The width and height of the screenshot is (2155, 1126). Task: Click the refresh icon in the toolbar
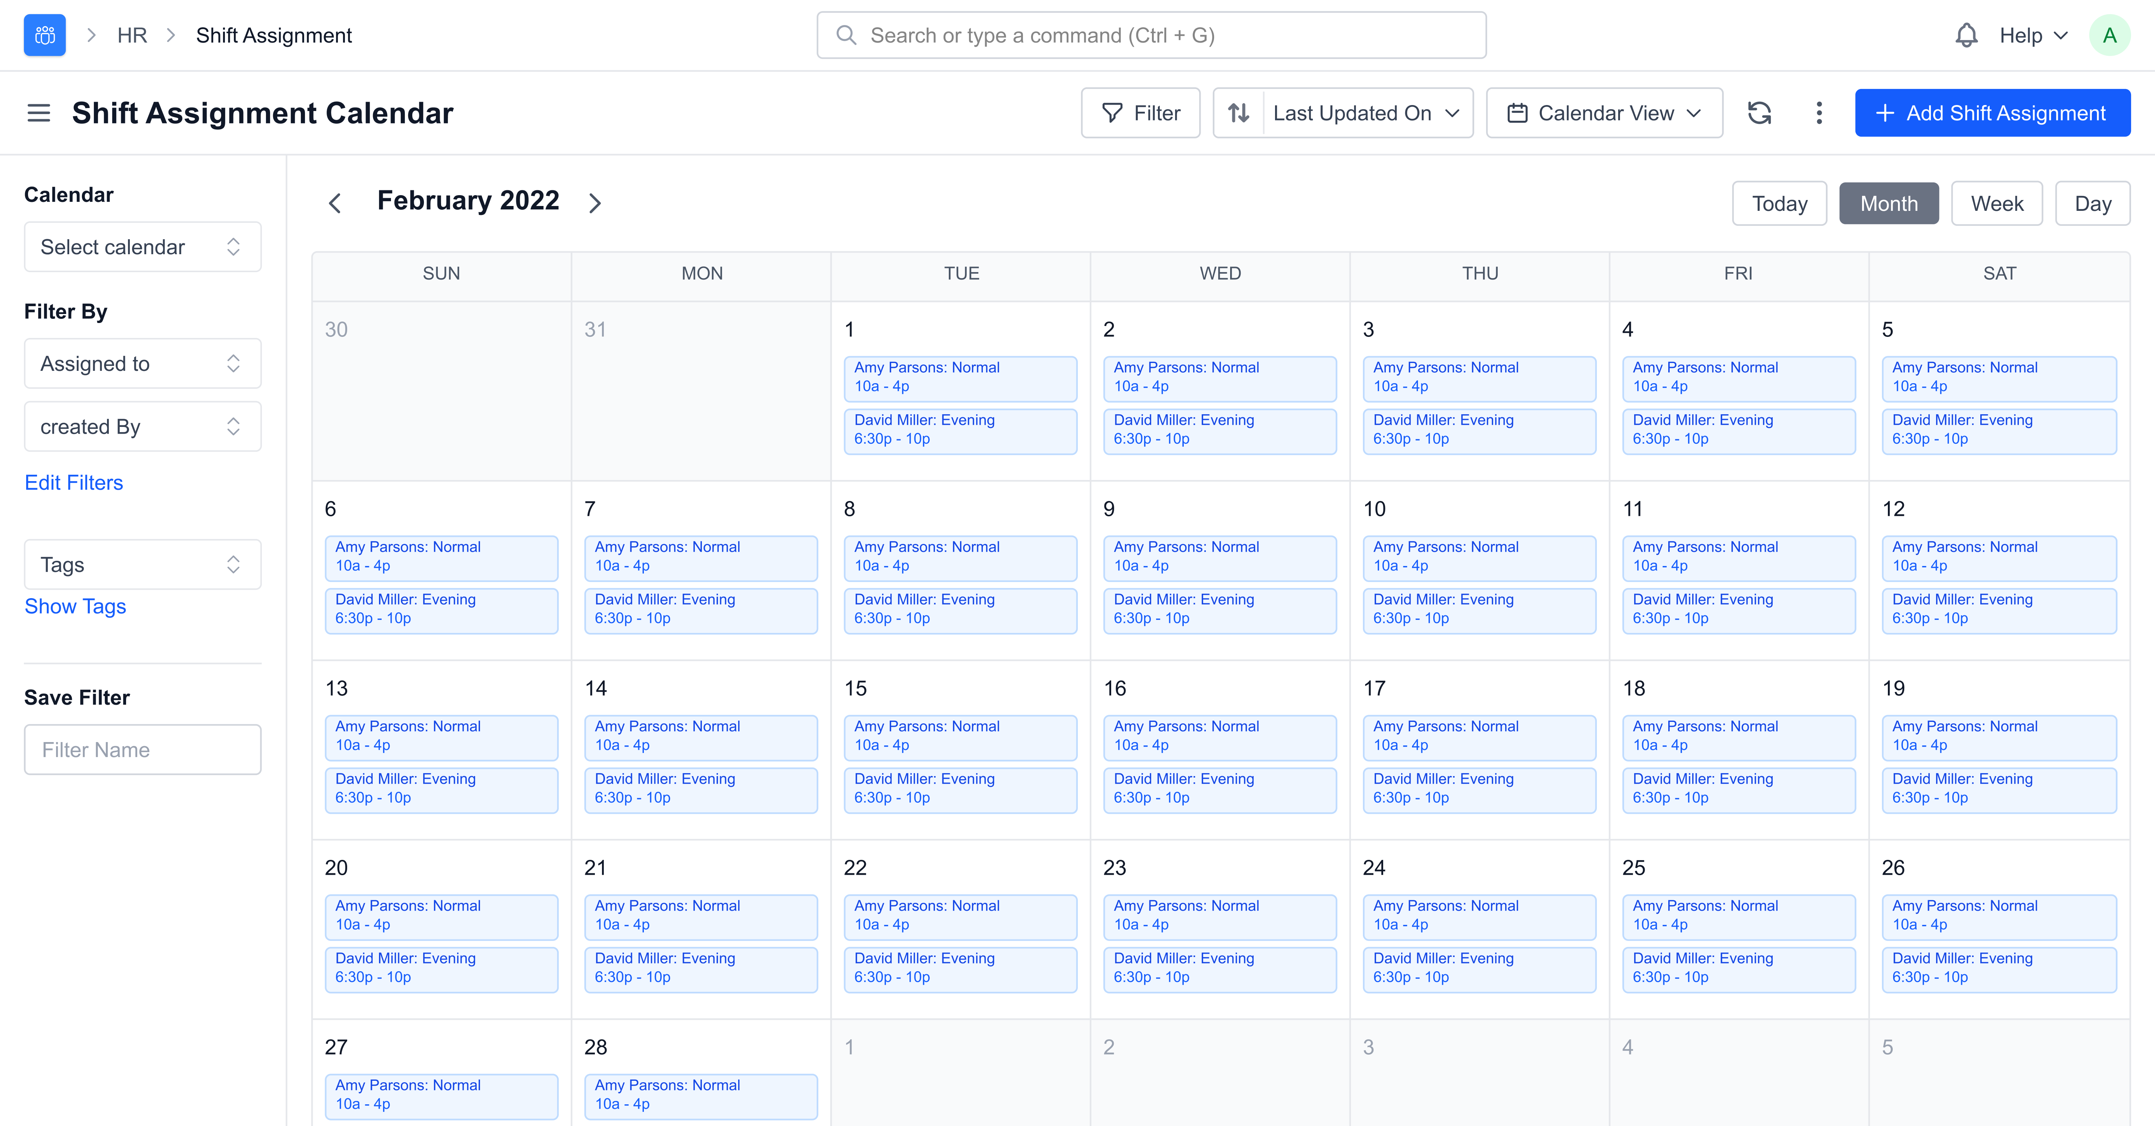pyautogui.click(x=1760, y=113)
